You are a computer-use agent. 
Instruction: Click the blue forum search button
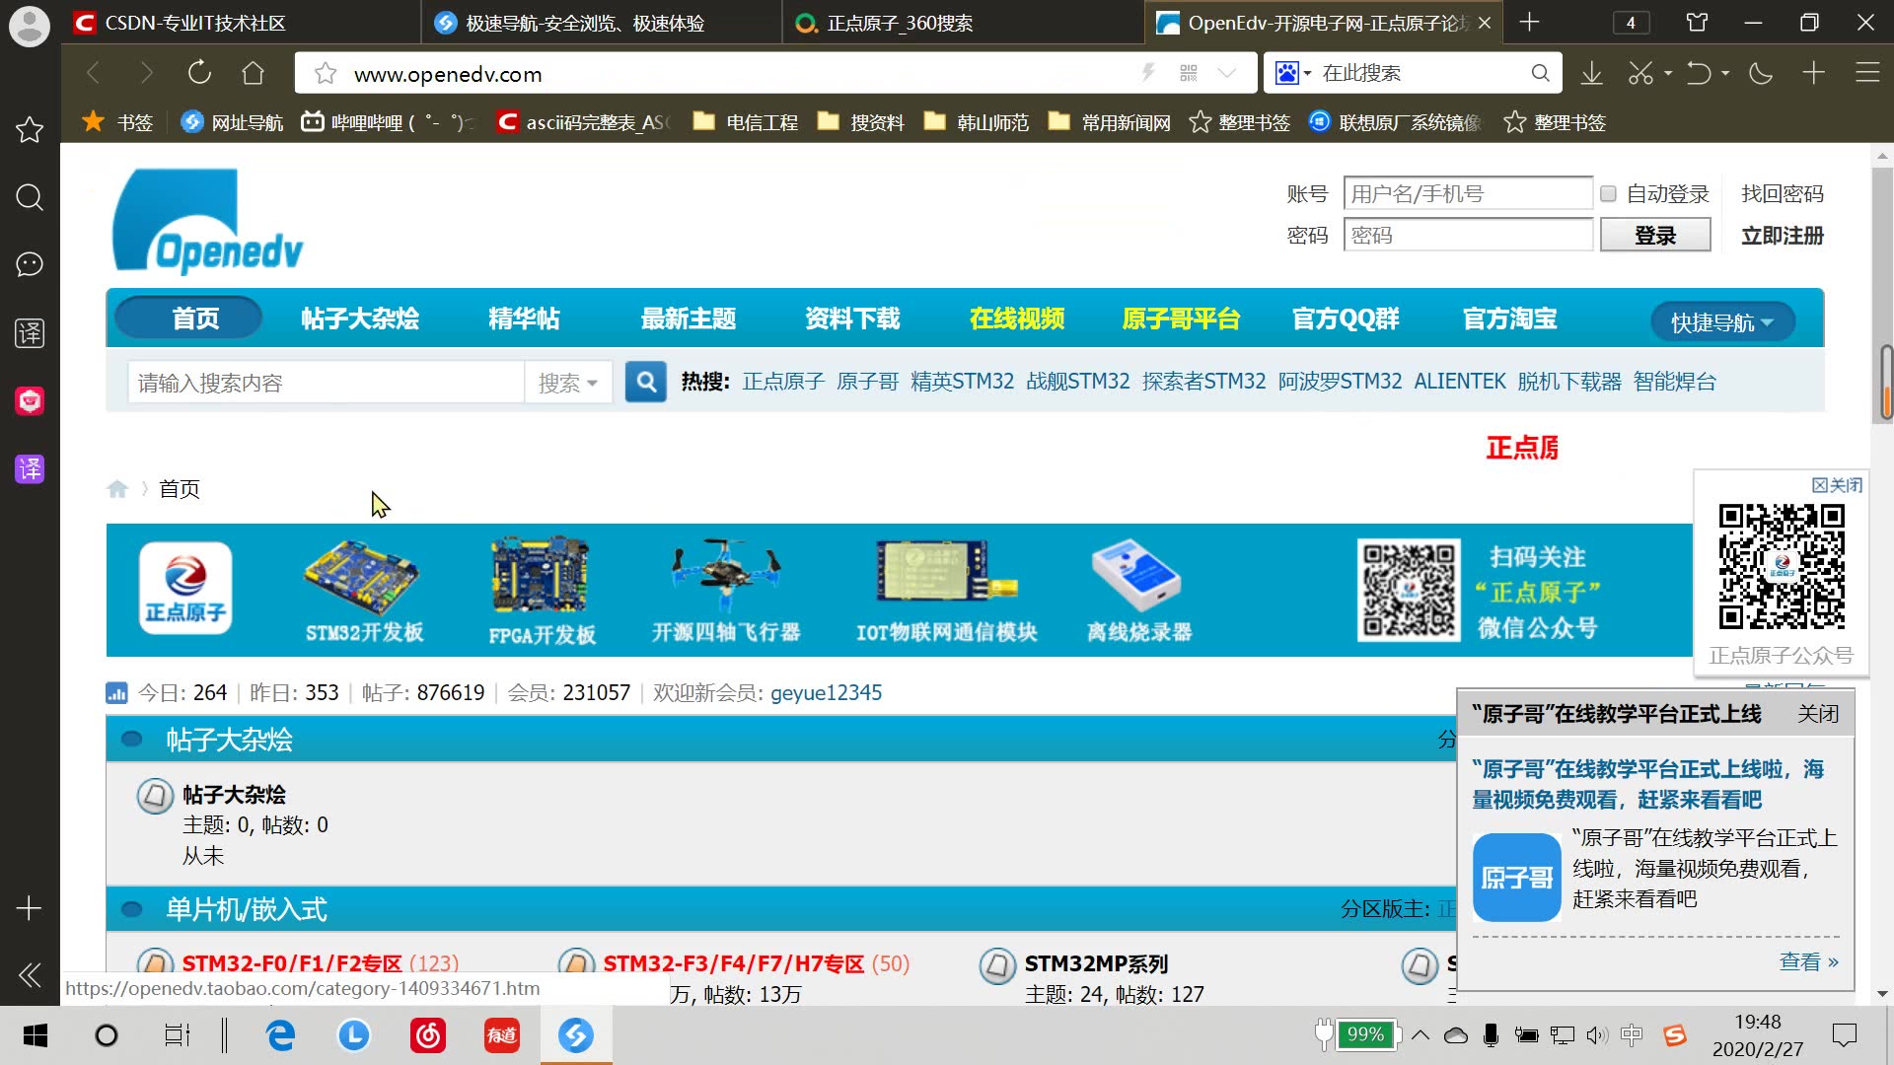pyautogui.click(x=646, y=382)
